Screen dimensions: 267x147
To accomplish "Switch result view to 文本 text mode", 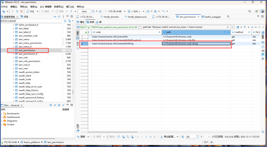I will click(x=77, y=44).
